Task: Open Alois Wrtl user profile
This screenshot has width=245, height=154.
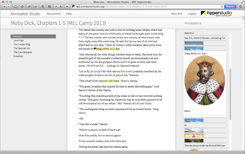Action: [176, 14]
